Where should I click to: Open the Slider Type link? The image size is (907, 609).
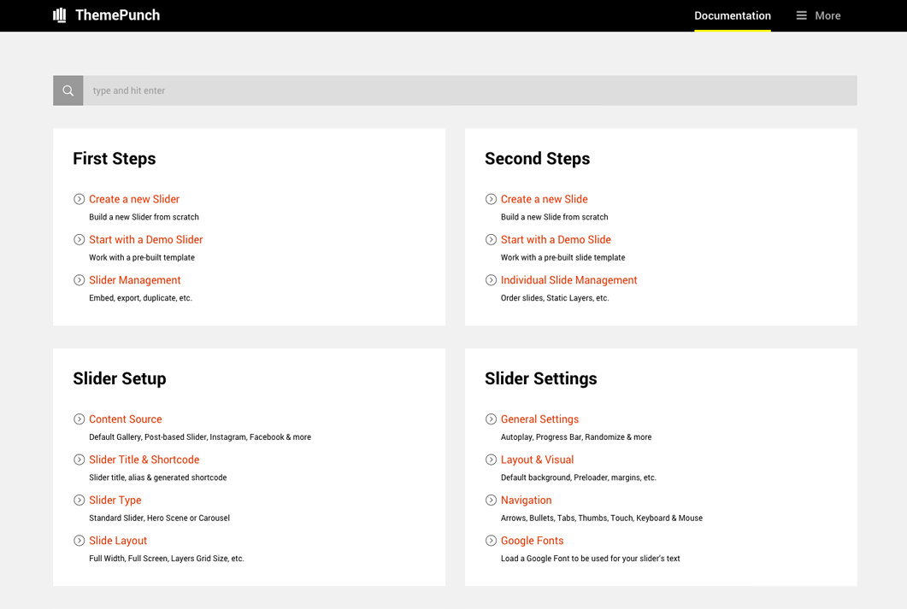pyautogui.click(x=115, y=501)
